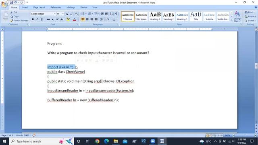Save document from Quick Access Toolbar

[11, 2]
